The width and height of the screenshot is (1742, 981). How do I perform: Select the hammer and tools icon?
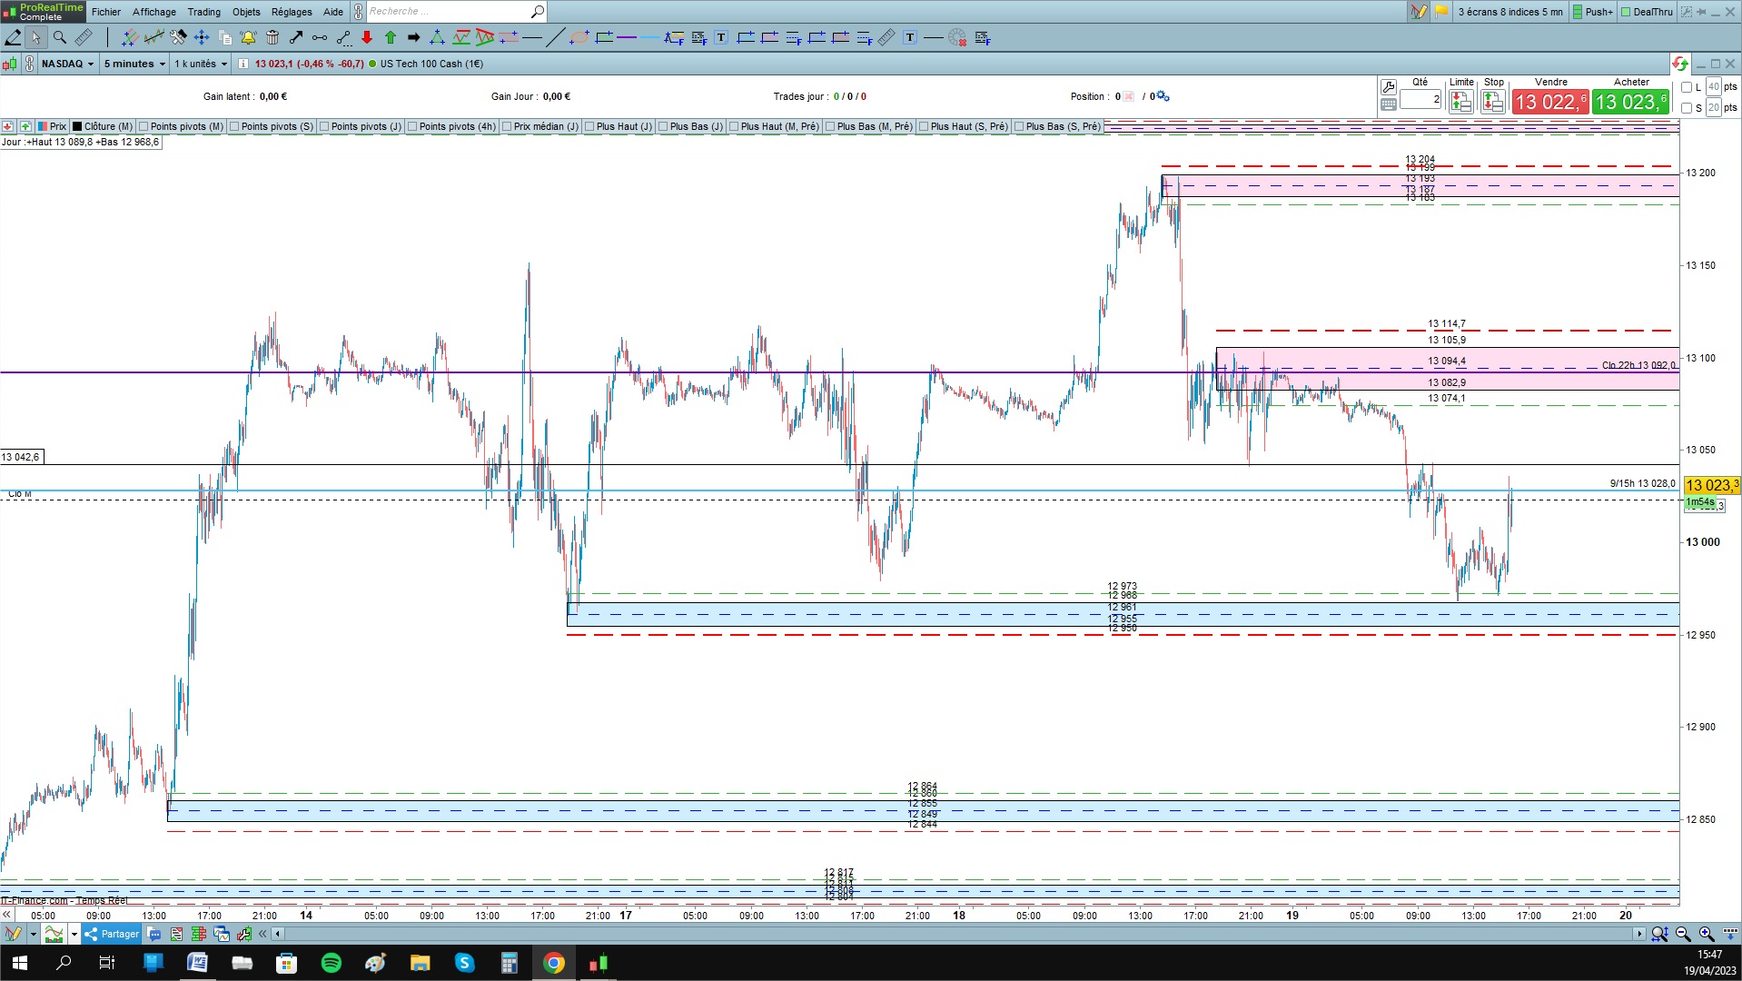tap(178, 37)
